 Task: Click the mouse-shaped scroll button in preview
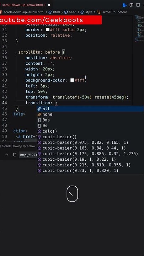[72, 194]
